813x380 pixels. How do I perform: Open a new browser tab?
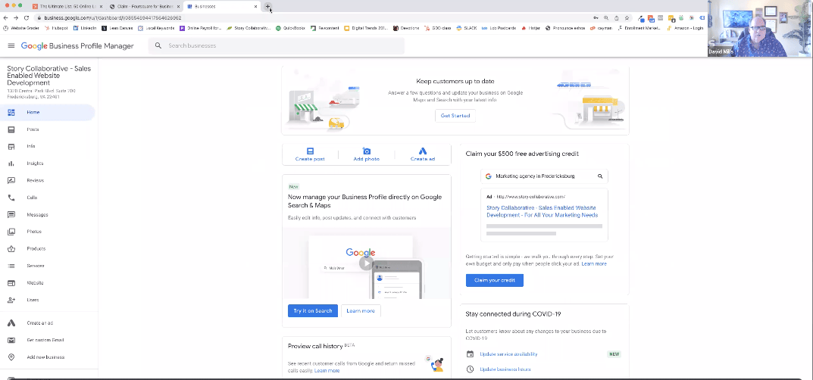pos(267,6)
